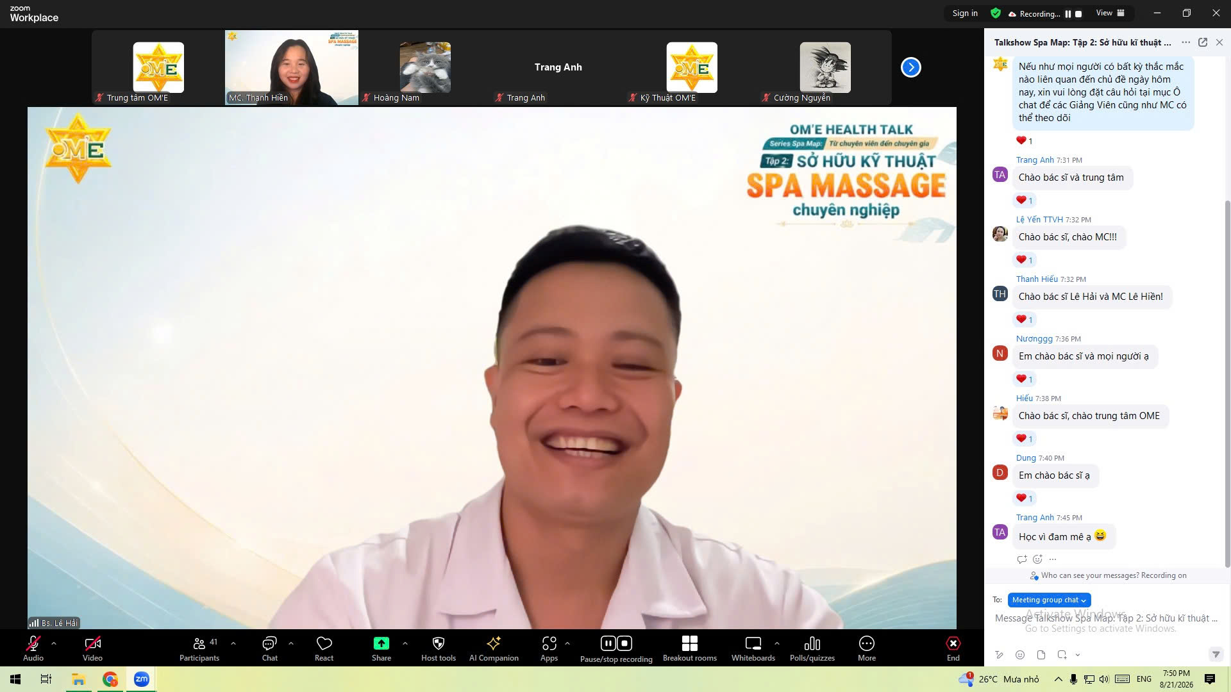Pause the recording from the bottom toolbar

point(608,643)
